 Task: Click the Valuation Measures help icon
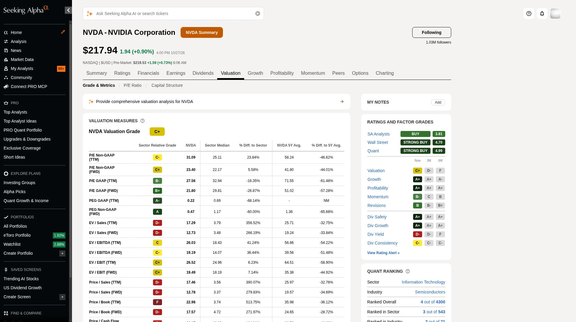click(x=142, y=121)
